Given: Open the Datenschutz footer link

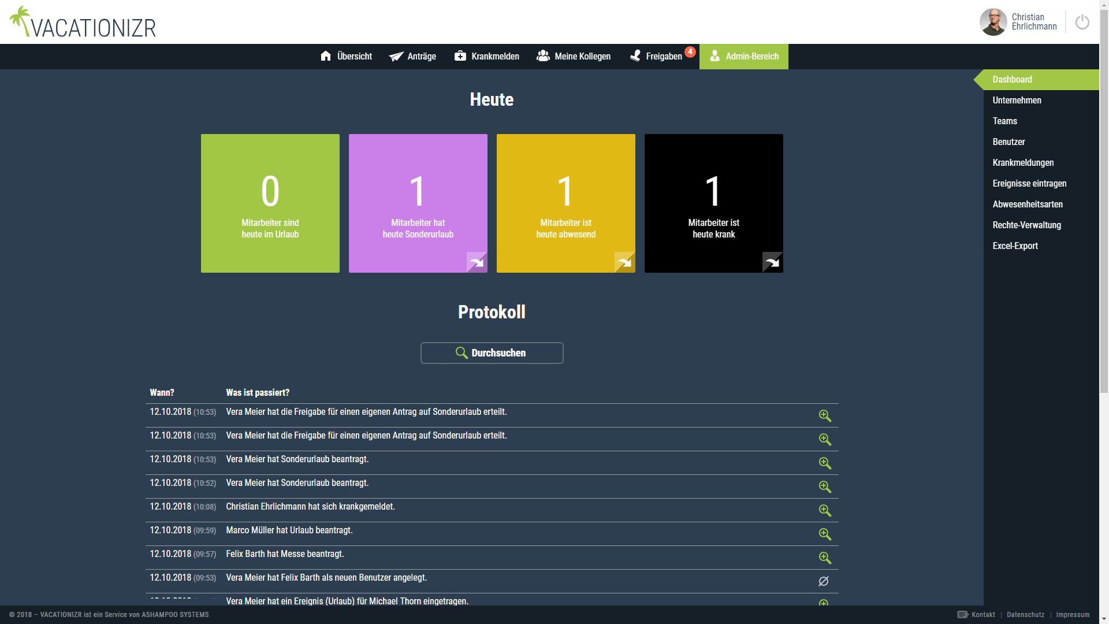Looking at the screenshot, I should 1025,615.
